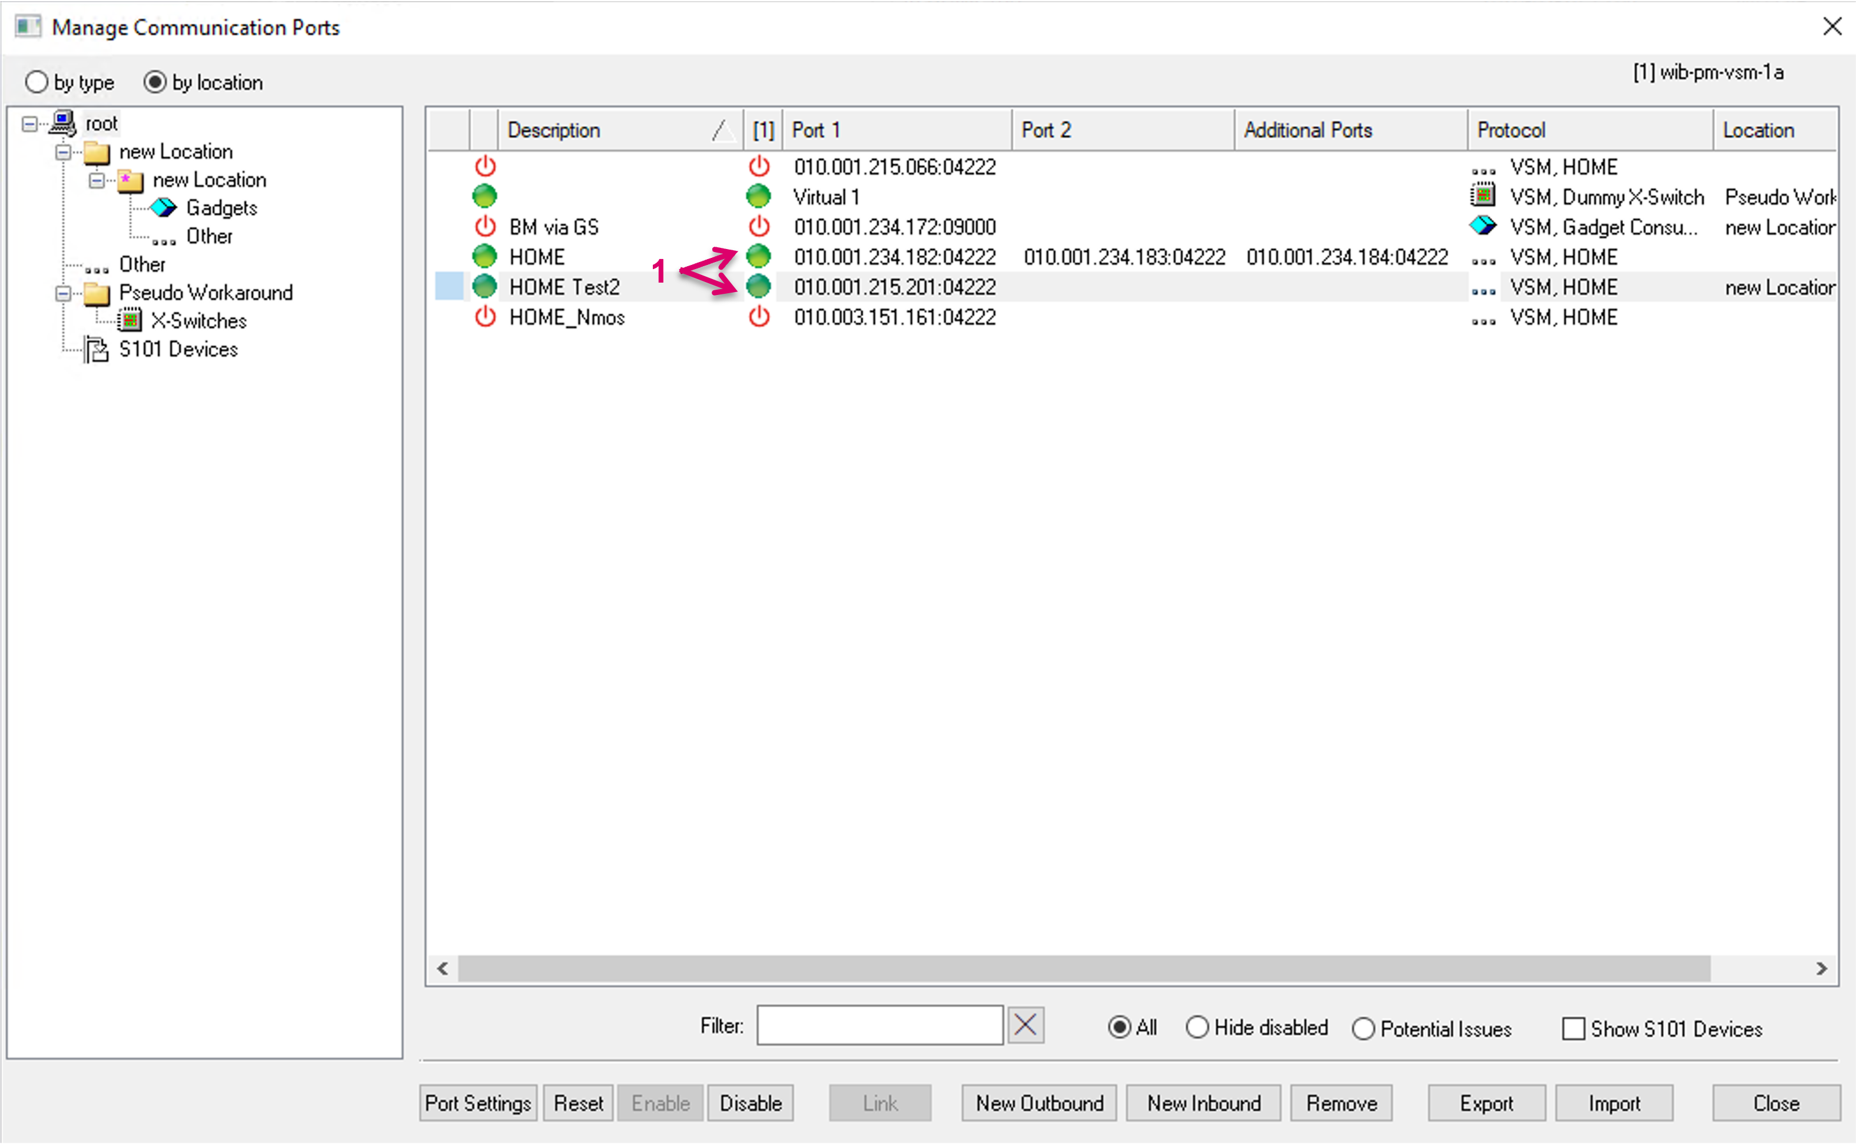Screen dimensions: 1856x1144
Task: Click the New Outbound button
Action: 1038,1103
